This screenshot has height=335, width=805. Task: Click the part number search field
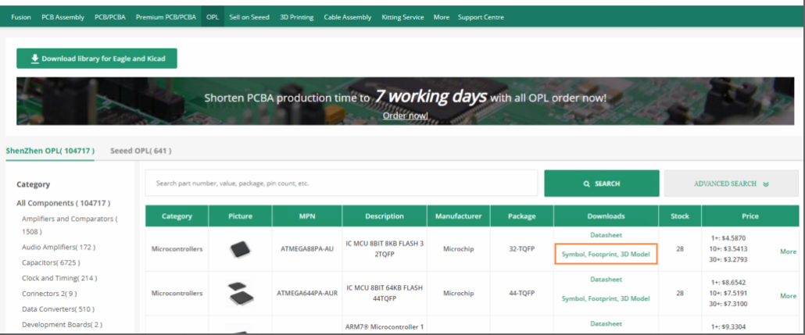(342, 184)
